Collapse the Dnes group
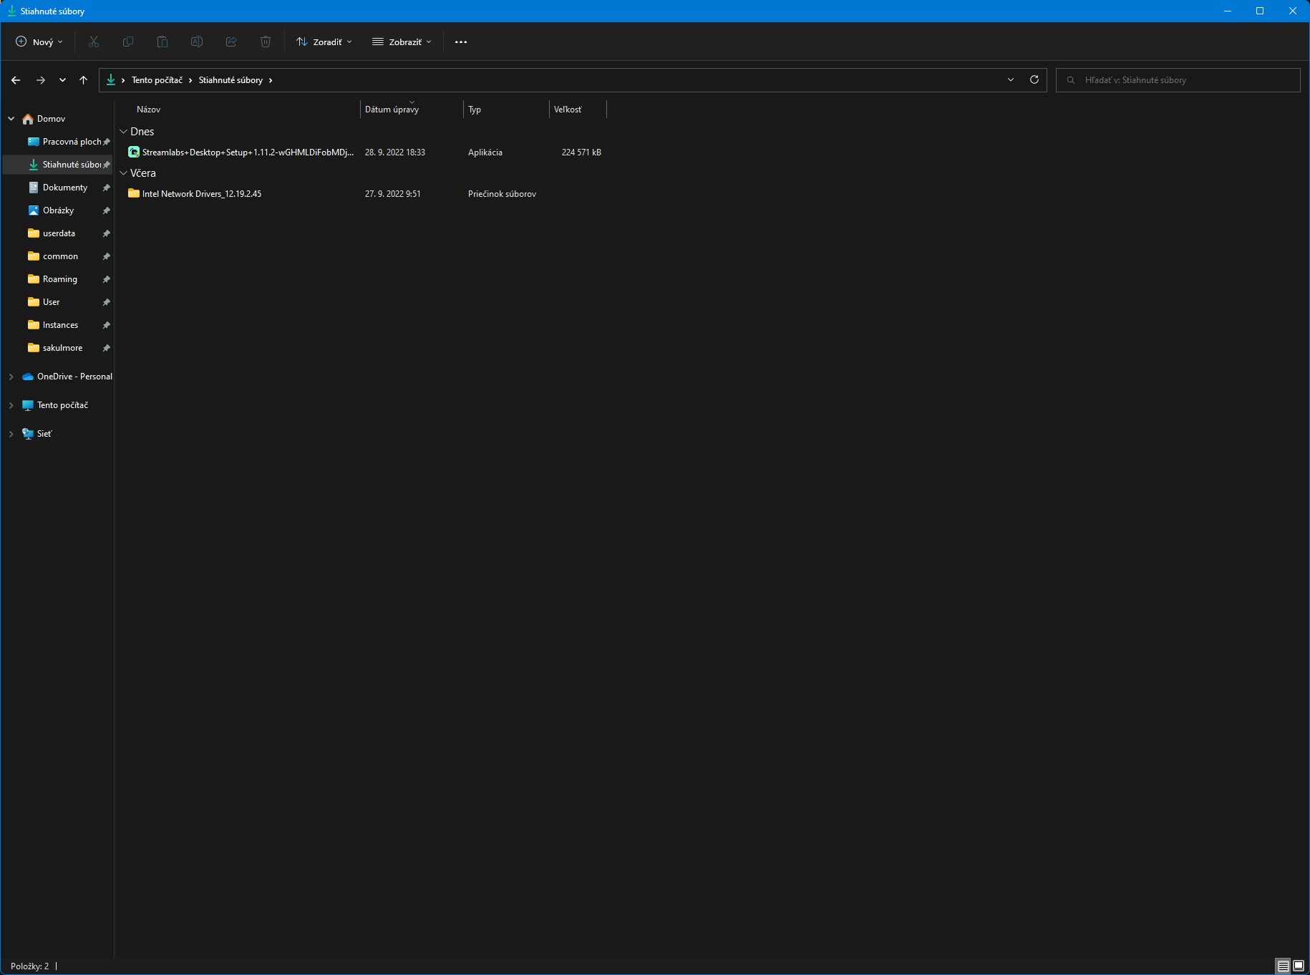The image size is (1310, 975). (123, 132)
